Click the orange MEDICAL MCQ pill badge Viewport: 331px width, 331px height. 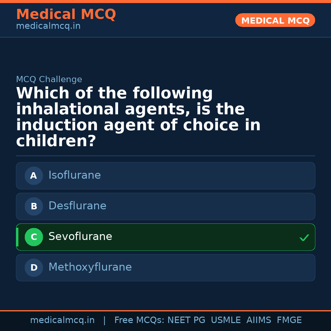click(275, 20)
